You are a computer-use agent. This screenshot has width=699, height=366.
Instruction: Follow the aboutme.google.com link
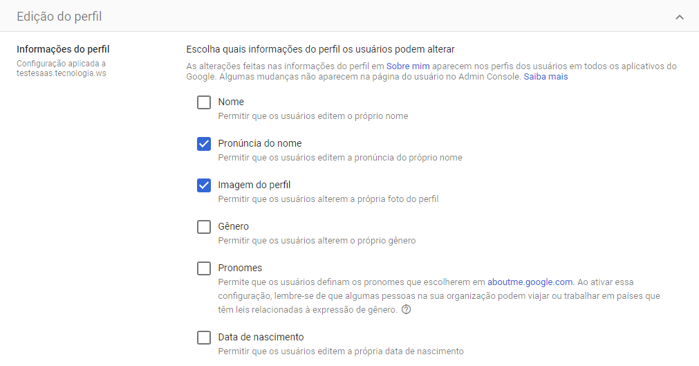pos(530,282)
